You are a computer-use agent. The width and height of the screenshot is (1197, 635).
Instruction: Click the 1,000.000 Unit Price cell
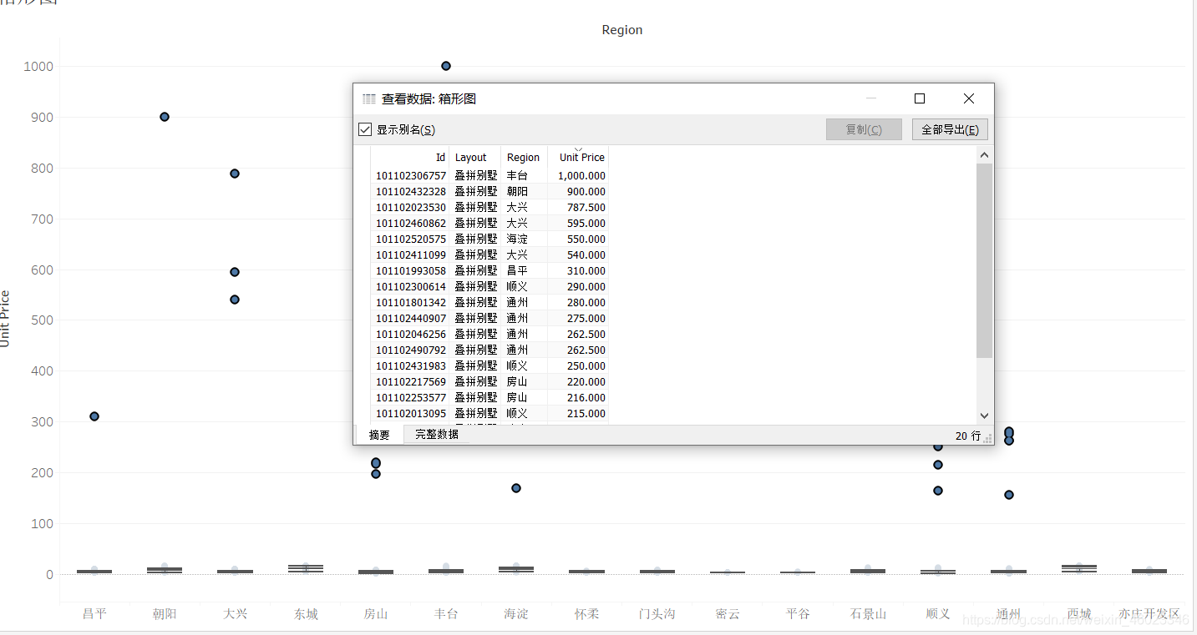pyautogui.click(x=578, y=175)
